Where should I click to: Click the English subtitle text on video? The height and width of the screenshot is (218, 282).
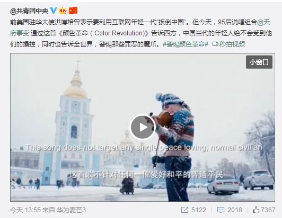pyautogui.click(x=144, y=148)
